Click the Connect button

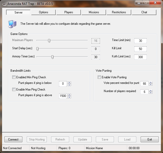click(13, 139)
